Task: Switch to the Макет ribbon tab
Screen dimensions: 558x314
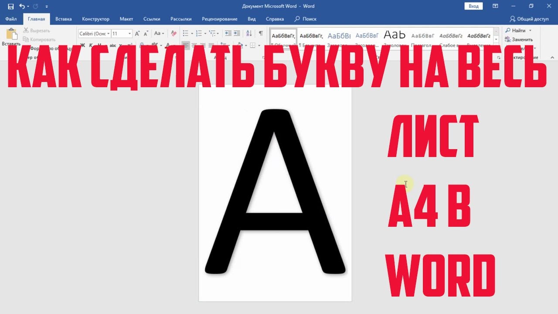Action: (126, 19)
